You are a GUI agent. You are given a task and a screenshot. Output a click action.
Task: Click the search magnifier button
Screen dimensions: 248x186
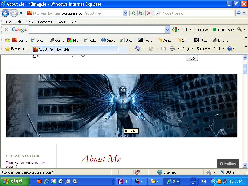coord(238,13)
